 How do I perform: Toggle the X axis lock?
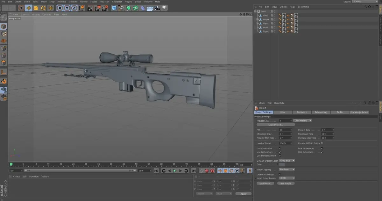(x=60, y=8)
